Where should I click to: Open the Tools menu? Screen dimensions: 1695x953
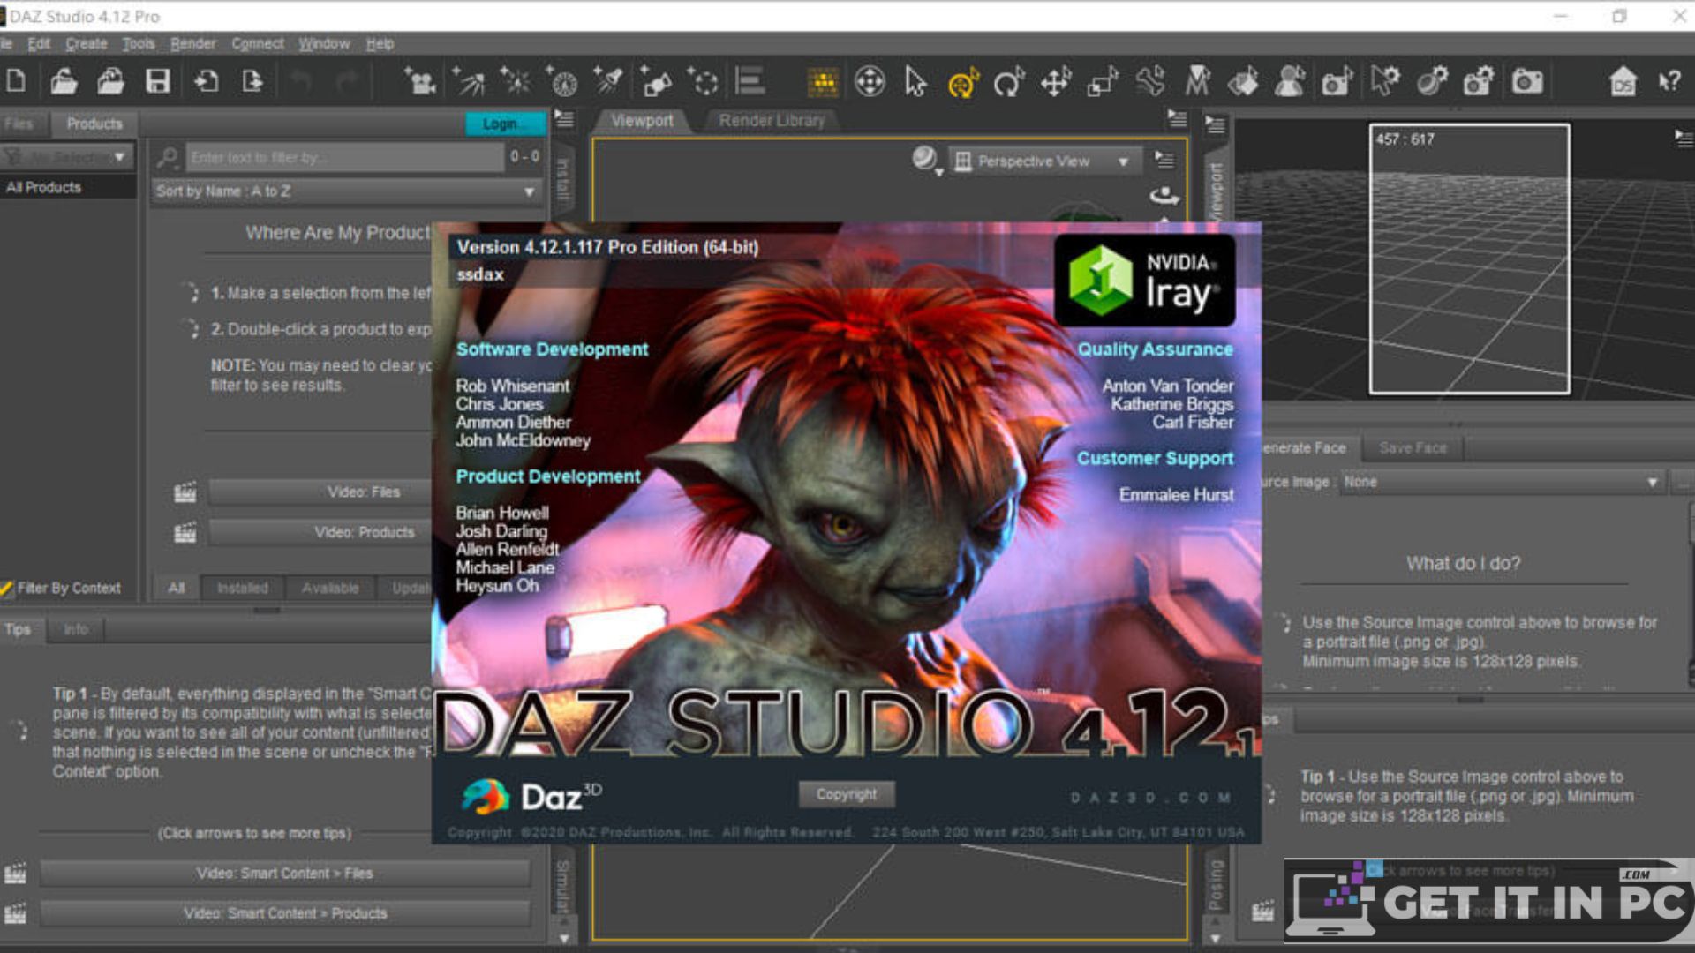(139, 43)
